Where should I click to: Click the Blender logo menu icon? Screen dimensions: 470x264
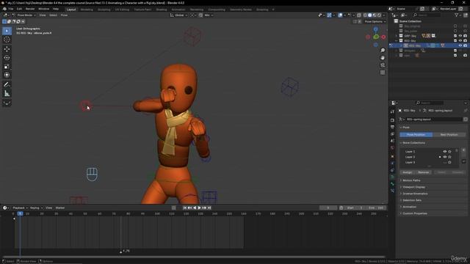(x=4, y=9)
